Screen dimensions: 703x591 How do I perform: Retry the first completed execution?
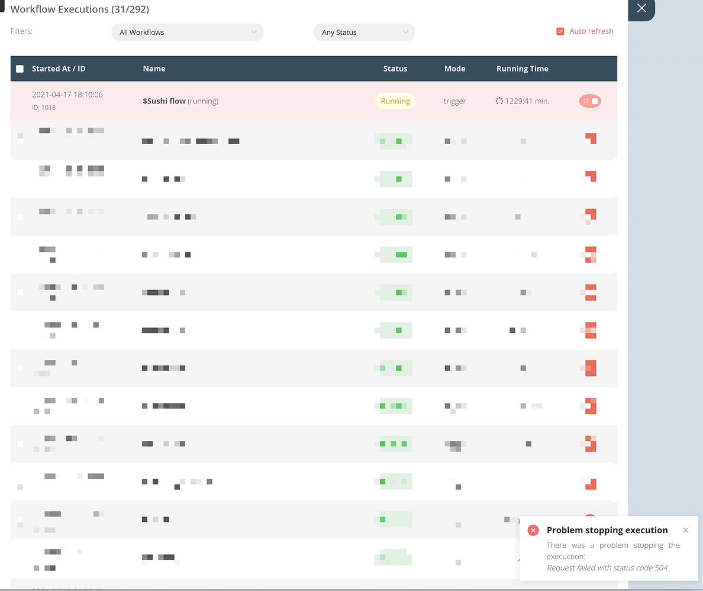coord(589,140)
